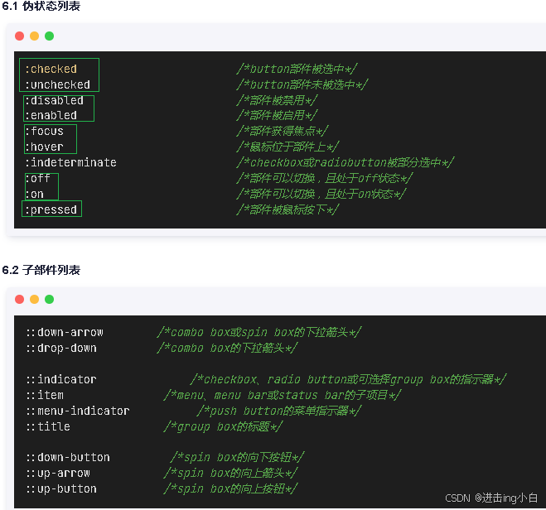546x510 pixels.
Task: Click the comment about combo box或spin box的下拉箭头
Action: point(259,332)
